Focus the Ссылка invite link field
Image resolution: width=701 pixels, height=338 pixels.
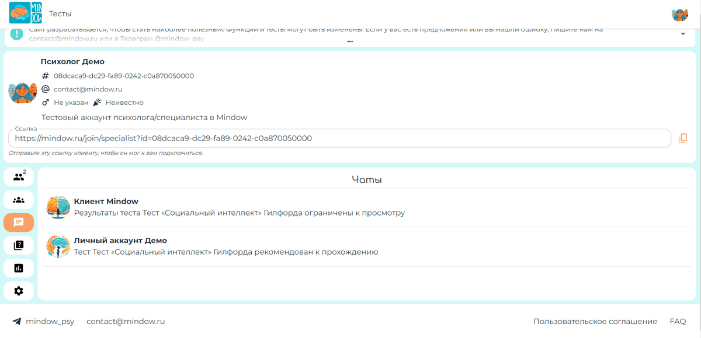tap(339, 138)
